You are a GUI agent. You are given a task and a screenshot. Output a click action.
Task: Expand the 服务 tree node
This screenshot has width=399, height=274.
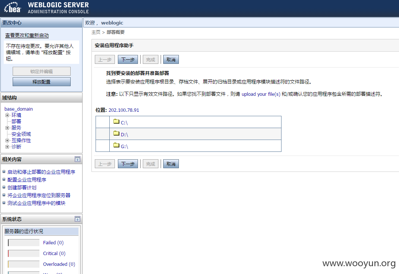[x=7, y=128]
